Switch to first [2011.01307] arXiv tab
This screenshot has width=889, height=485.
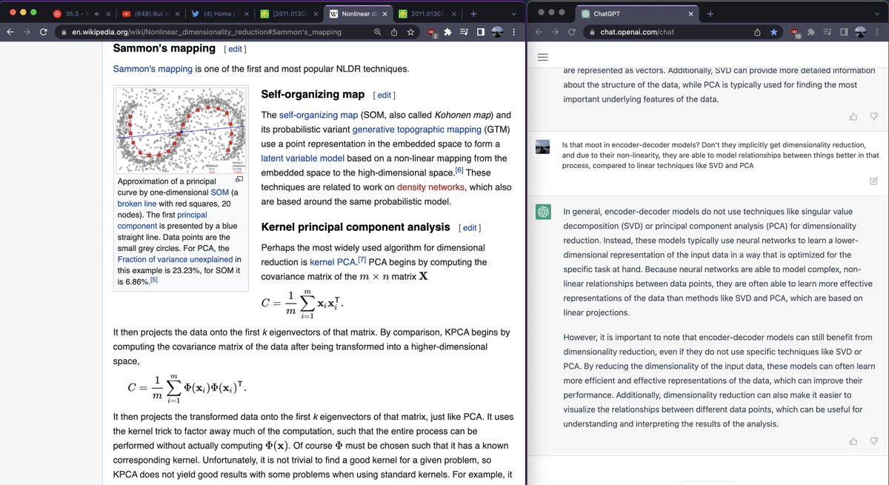[x=290, y=13]
